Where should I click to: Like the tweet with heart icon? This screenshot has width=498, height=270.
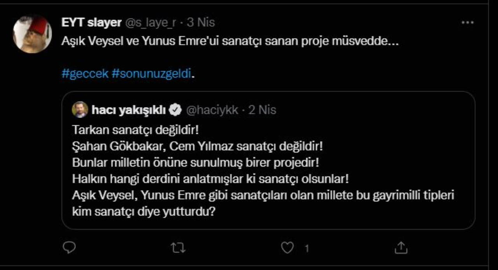coord(287,248)
